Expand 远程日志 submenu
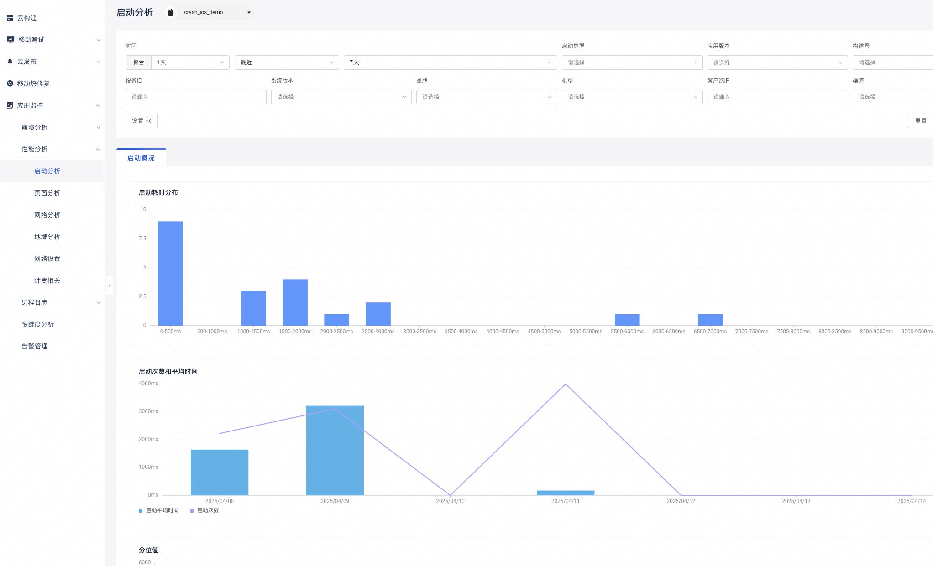Viewport: 933px width, 566px height. click(x=98, y=303)
